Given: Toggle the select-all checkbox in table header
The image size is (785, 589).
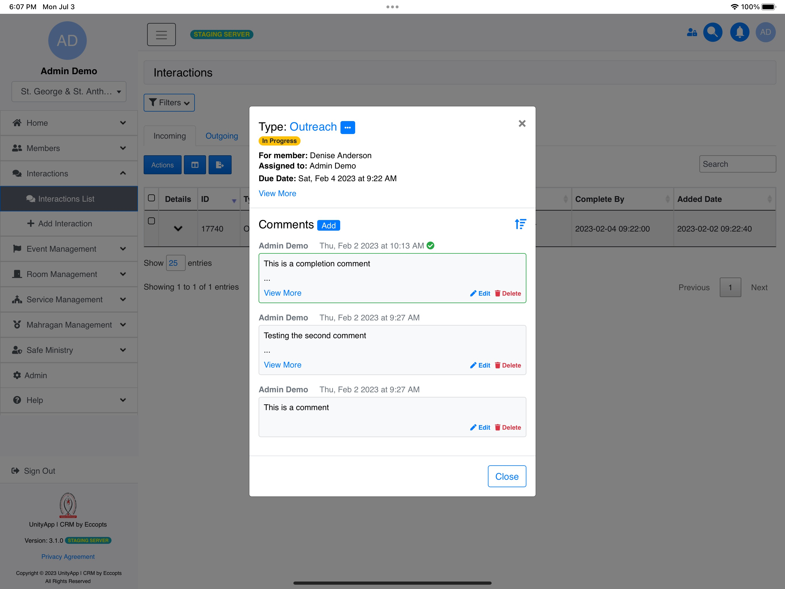Looking at the screenshot, I should [151, 198].
